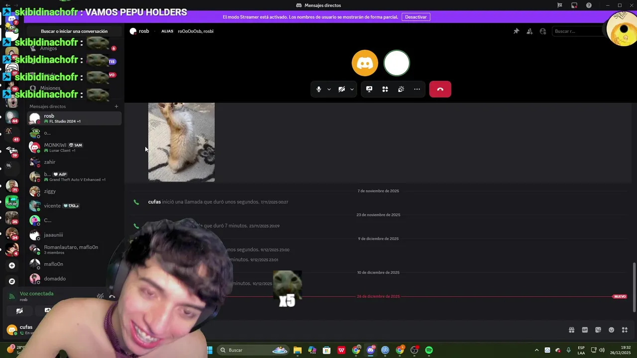Open the cat image in chat
The width and height of the screenshot is (637, 358).
[182, 142]
